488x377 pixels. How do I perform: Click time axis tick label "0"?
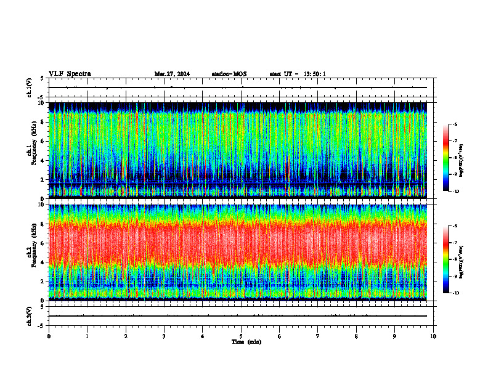49,336
